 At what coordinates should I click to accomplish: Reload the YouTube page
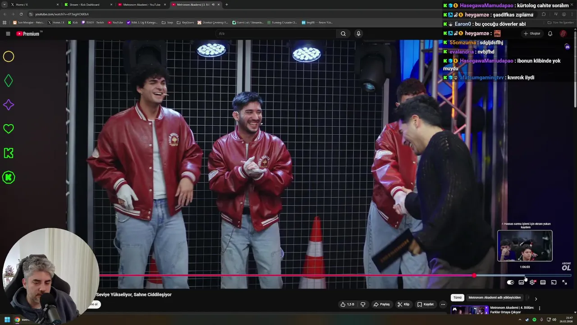click(22, 14)
